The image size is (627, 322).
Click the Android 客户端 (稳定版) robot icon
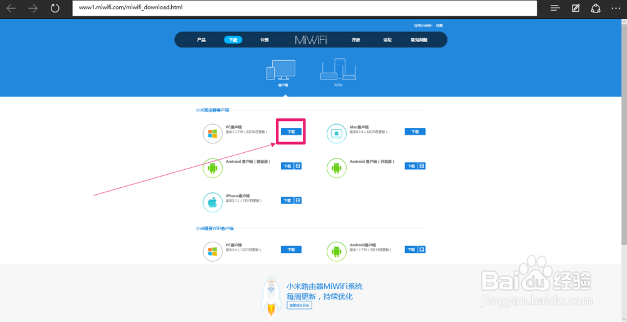point(213,168)
